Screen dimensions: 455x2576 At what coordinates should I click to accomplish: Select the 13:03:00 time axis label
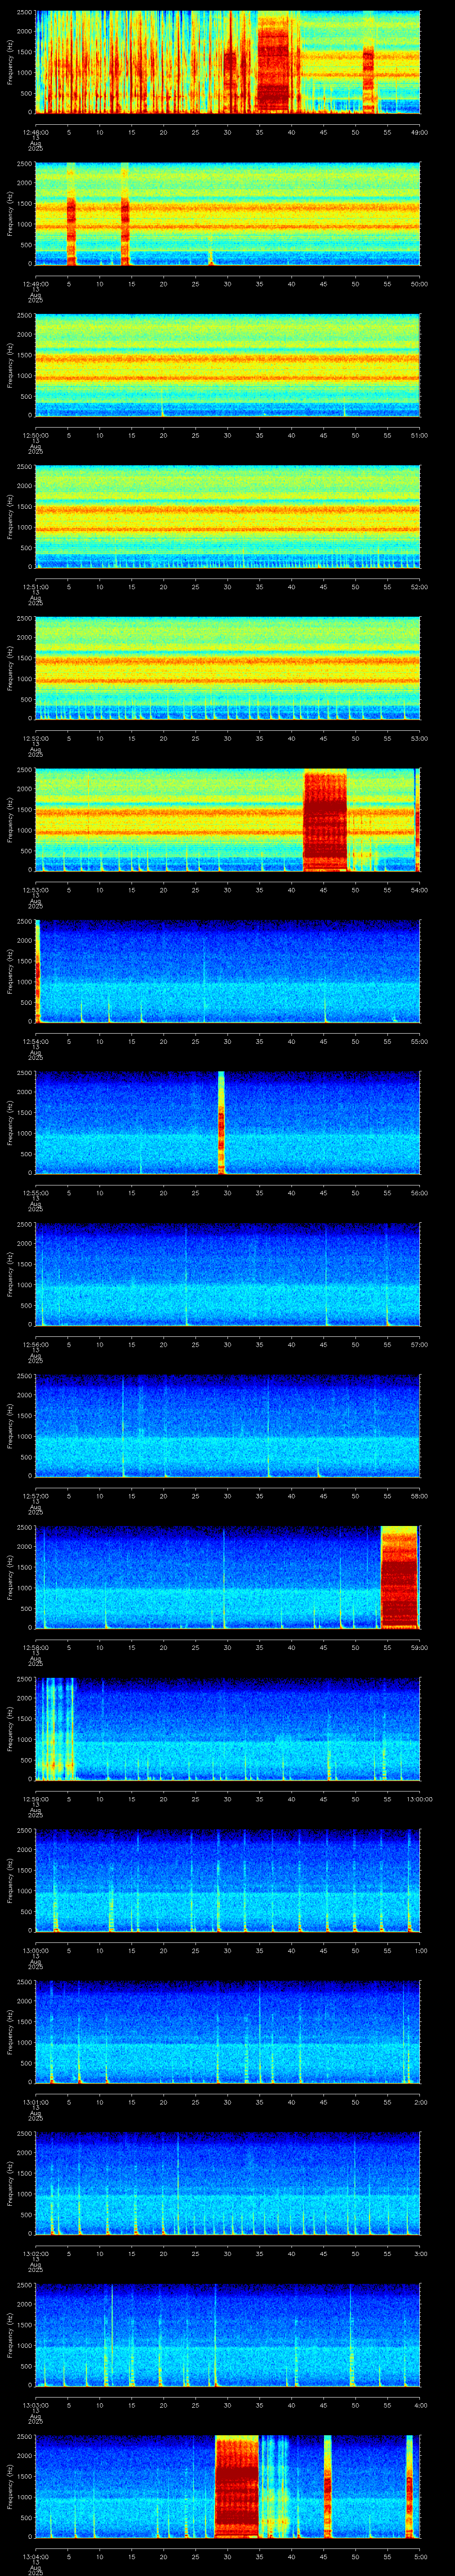(36, 2405)
